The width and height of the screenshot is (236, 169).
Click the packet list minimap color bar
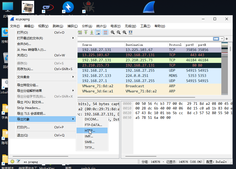click(x=225, y=69)
